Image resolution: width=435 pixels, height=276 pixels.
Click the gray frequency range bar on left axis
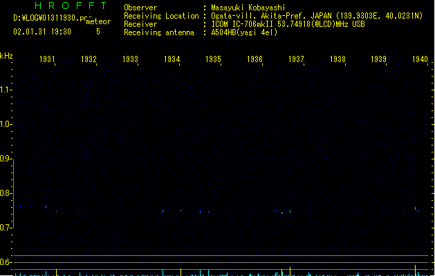pyautogui.click(x=14, y=194)
